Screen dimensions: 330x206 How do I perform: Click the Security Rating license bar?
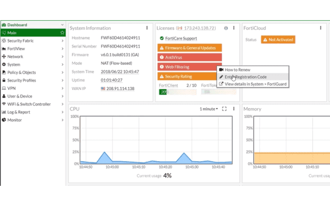pyautogui.click(x=187, y=76)
